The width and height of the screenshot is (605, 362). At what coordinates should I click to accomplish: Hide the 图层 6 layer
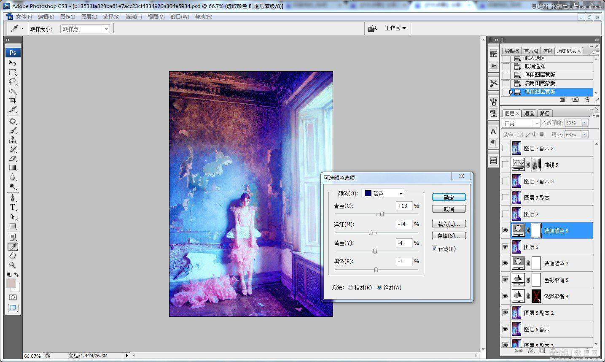pyautogui.click(x=505, y=247)
